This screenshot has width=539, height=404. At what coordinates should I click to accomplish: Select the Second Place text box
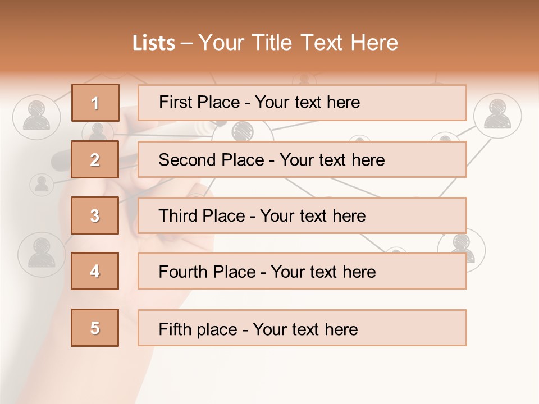302,159
